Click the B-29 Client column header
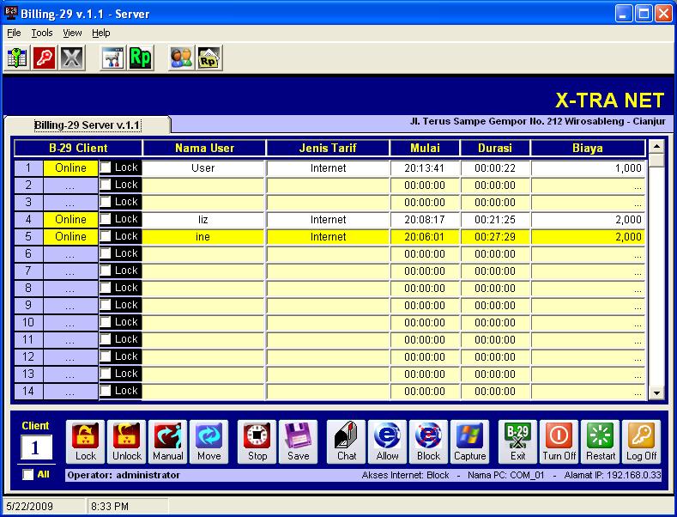677x517 pixels. (x=78, y=148)
